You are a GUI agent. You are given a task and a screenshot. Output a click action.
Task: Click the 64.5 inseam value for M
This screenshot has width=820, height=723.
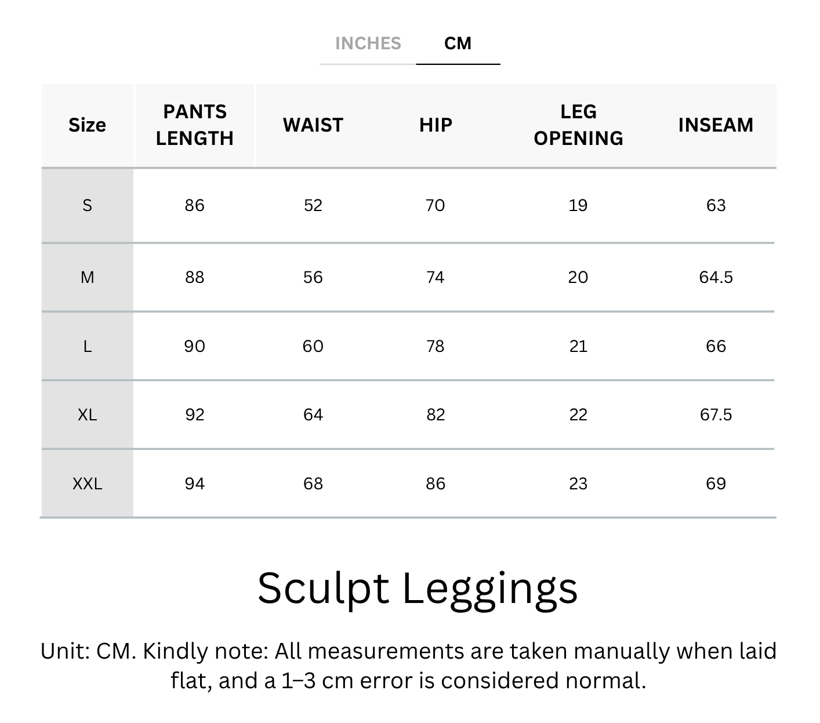[716, 277]
